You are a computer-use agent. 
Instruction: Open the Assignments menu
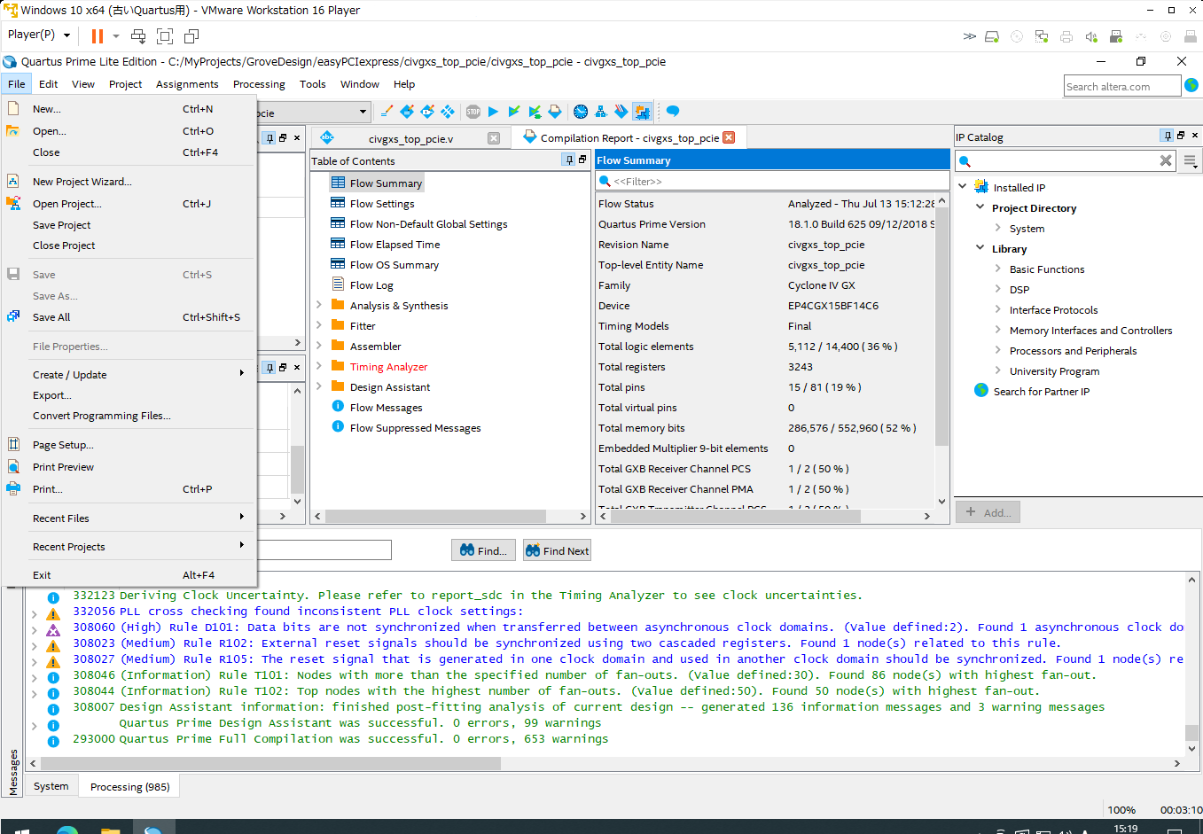click(187, 84)
